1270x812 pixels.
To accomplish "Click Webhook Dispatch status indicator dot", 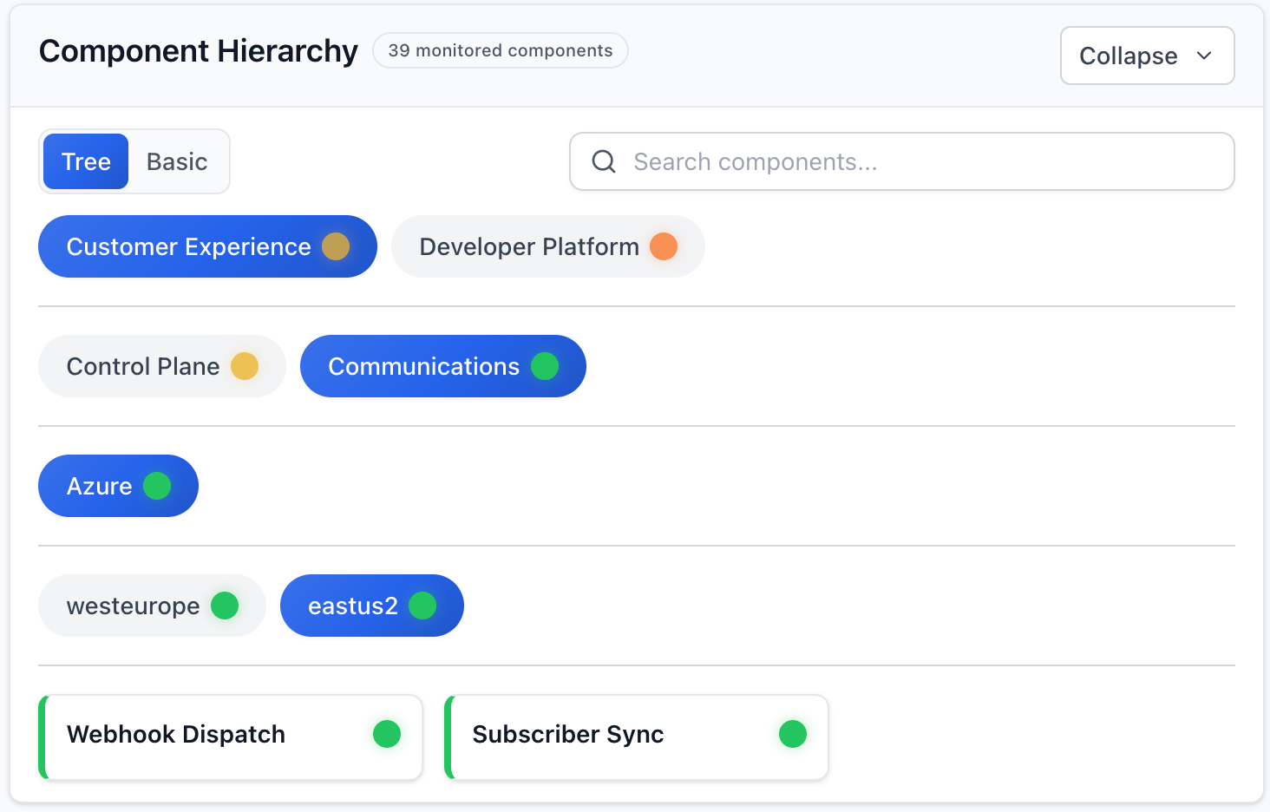I will [x=387, y=734].
